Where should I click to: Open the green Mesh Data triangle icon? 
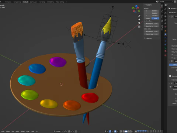[x=166, y=48]
